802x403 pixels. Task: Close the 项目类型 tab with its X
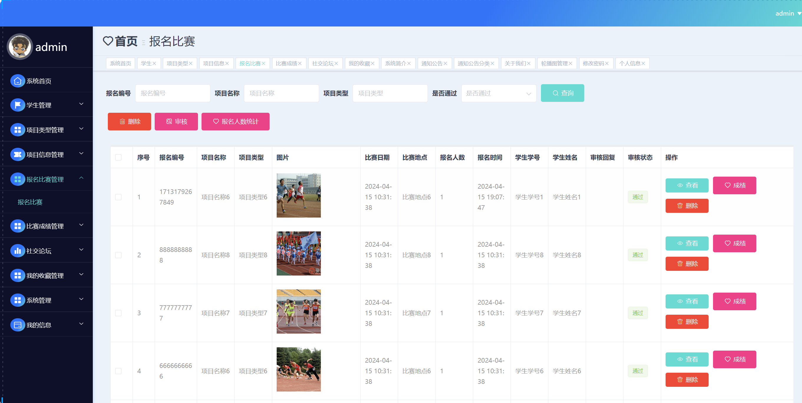click(x=191, y=63)
